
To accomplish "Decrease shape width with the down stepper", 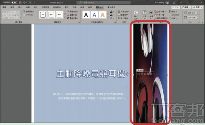I will [x=197, y=18].
